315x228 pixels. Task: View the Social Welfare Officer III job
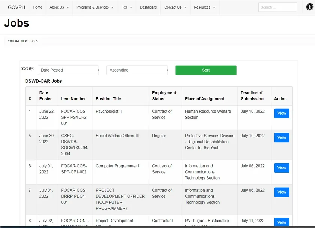[x=282, y=137]
